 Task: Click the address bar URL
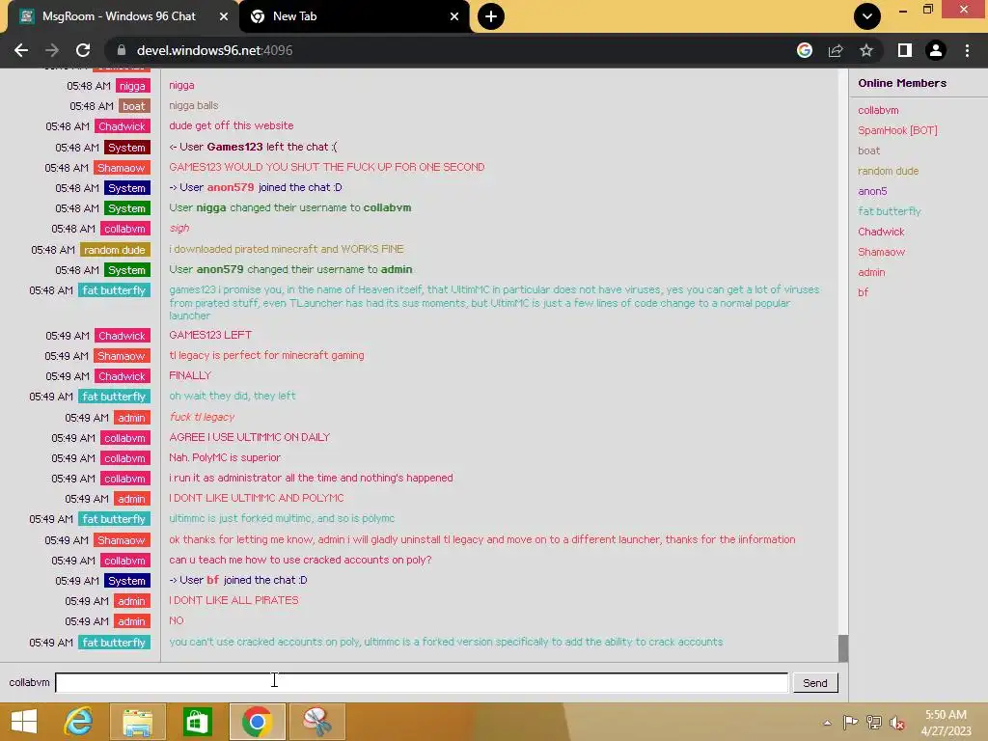[x=214, y=50]
